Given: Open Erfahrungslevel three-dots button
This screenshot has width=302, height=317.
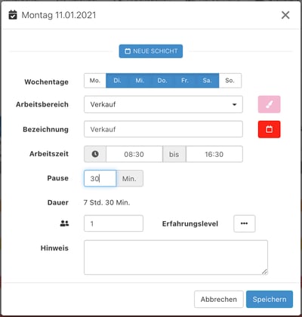Looking at the screenshot, I should 245,223.
